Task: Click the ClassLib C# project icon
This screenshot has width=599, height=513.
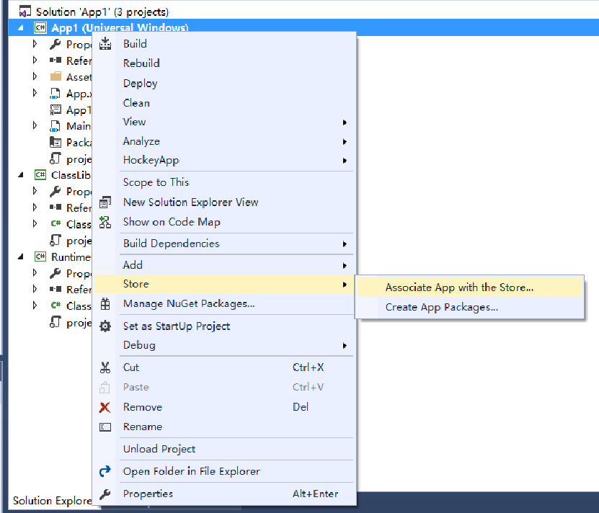Action: click(x=40, y=175)
